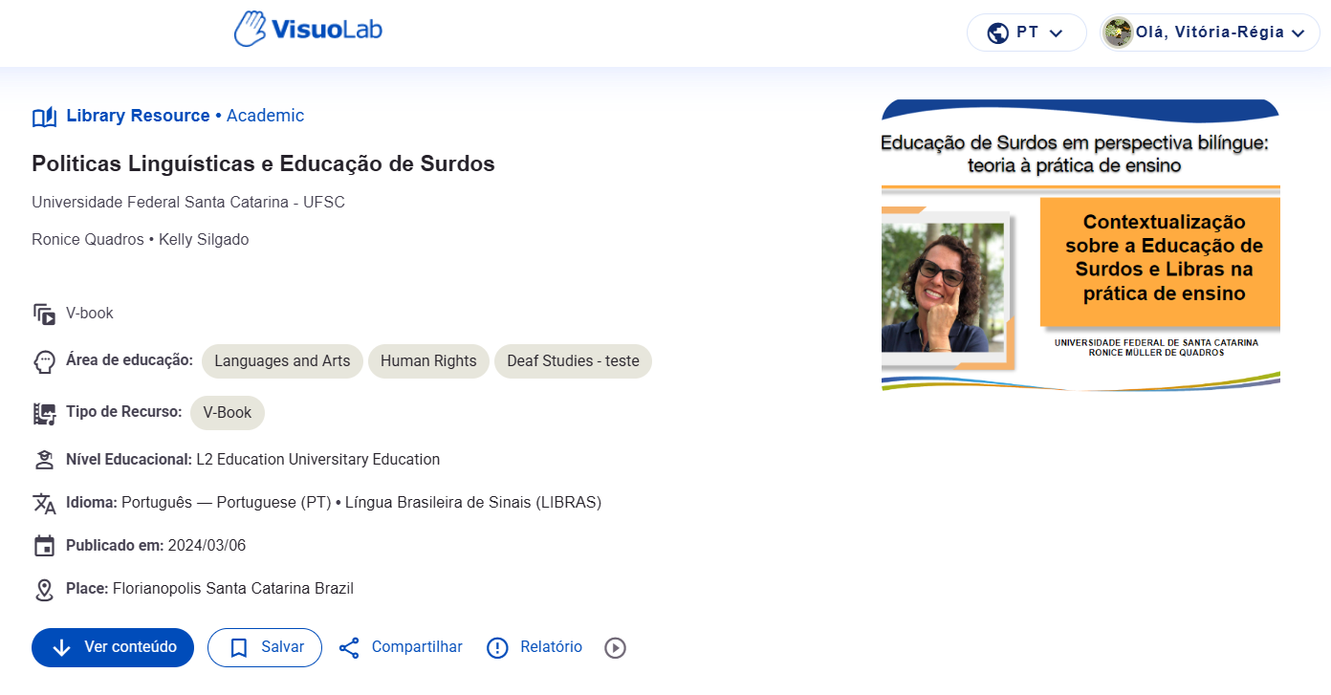The height and width of the screenshot is (695, 1331).
Task: Click the V-book media type icon
Action: point(44,314)
